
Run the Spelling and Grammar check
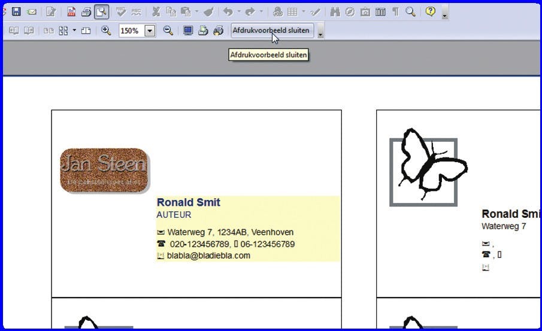click(x=120, y=12)
